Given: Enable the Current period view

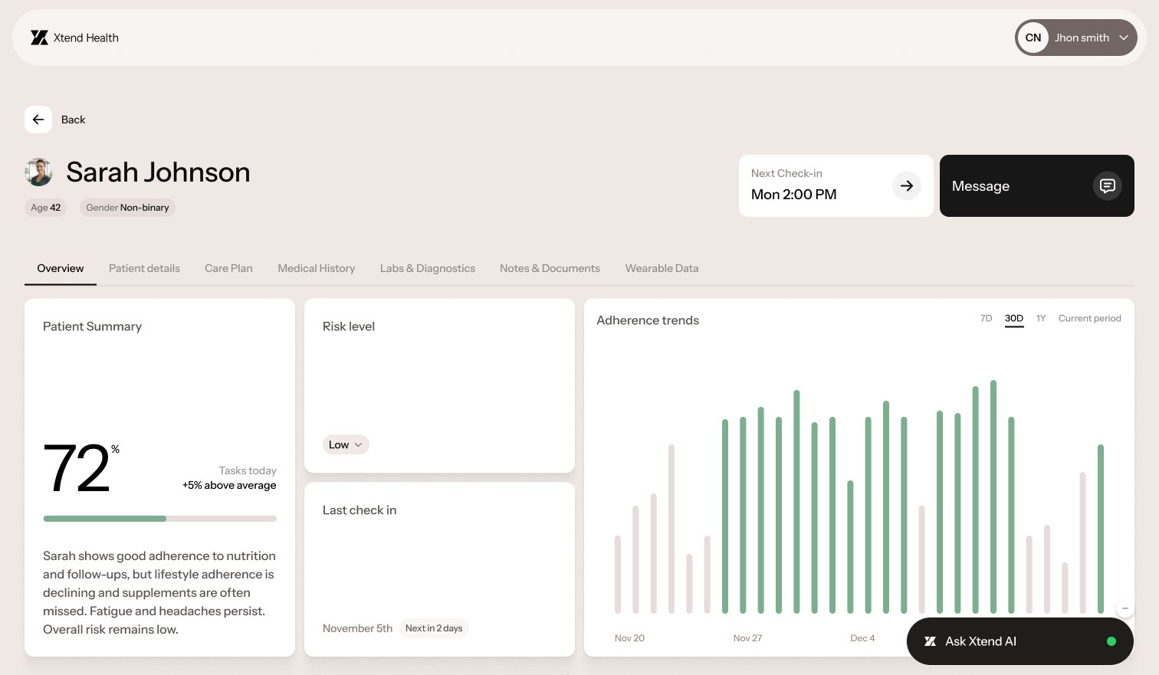Looking at the screenshot, I should pyautogui.click(x=1089, y=318).
